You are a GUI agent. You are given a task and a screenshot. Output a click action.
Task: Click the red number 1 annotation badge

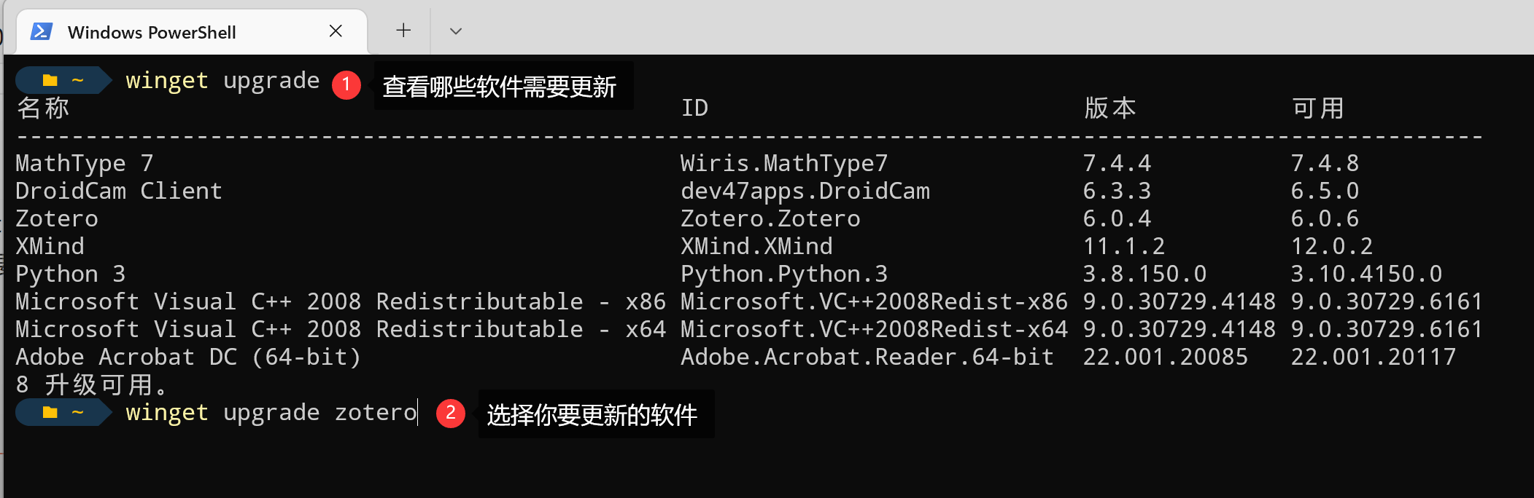coord(346,84)
